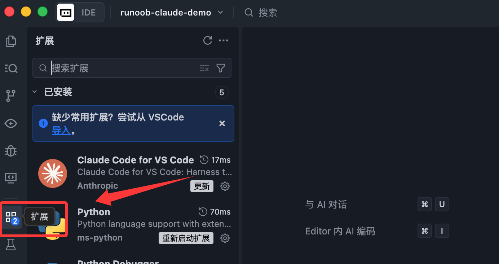499x264 pixels.
Task: Open the Testing flask icon
Action: (x=11, y=245)
